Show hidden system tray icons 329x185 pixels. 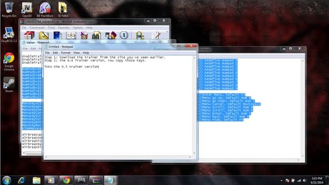(x=281, y=180)
